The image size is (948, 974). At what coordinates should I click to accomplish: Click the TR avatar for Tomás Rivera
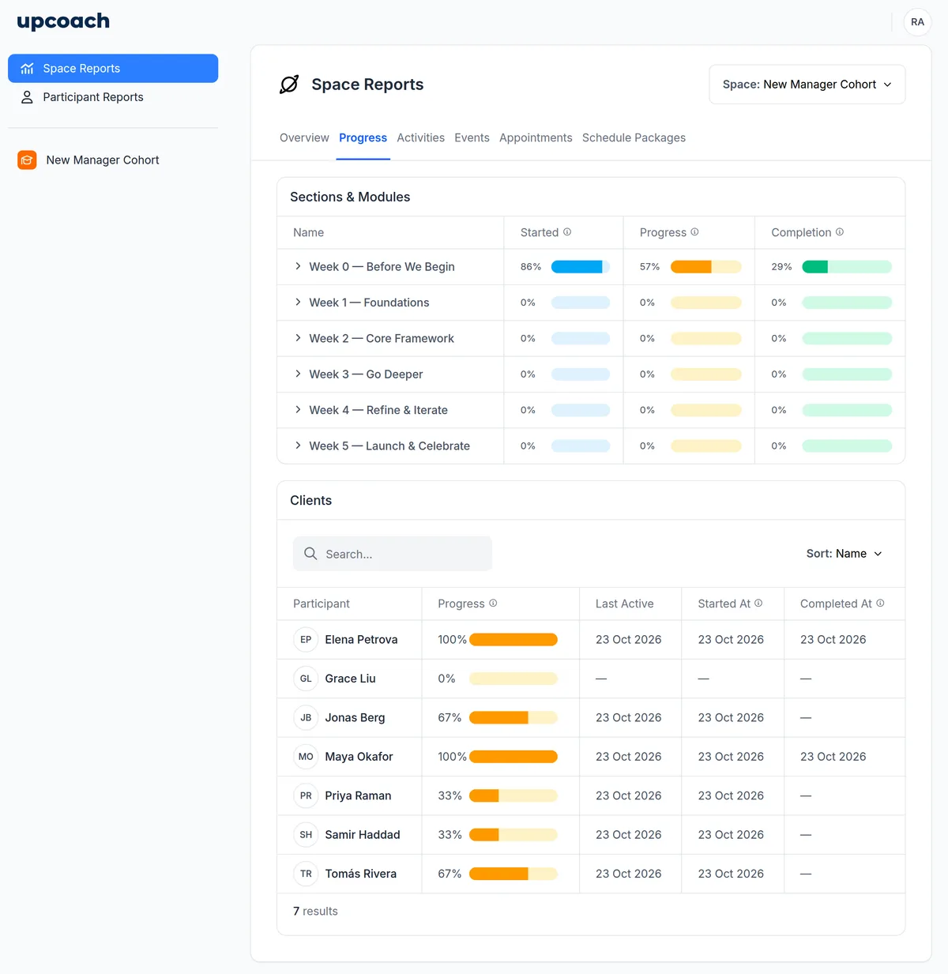pyautogui.click(x=306, y=874)
